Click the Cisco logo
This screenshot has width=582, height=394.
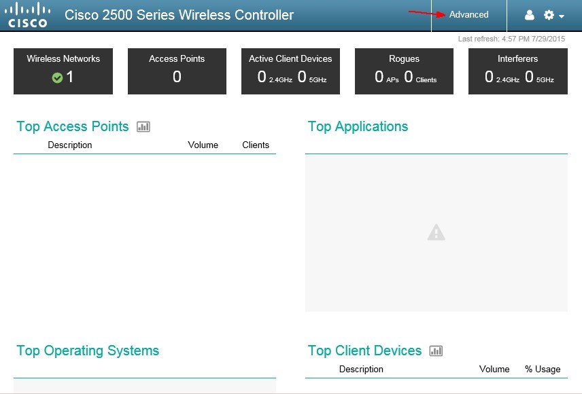point(27,15)
